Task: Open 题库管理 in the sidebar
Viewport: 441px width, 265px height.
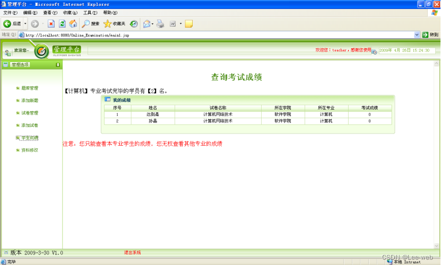Action: (30, 88)
